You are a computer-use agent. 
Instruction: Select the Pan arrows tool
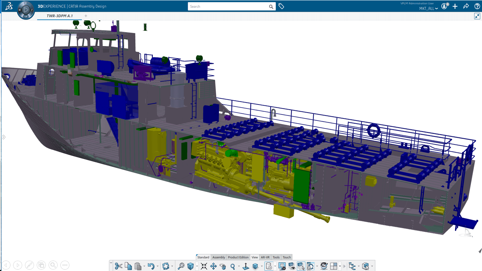(x=213, y=266)
